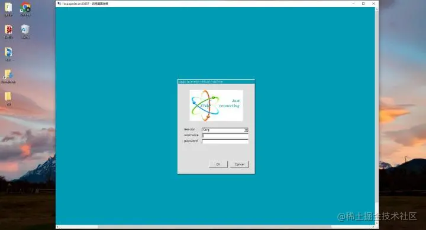Click the OK button in xrdp login
This screenshot has width=426, height=230.
tap(218, 164)
